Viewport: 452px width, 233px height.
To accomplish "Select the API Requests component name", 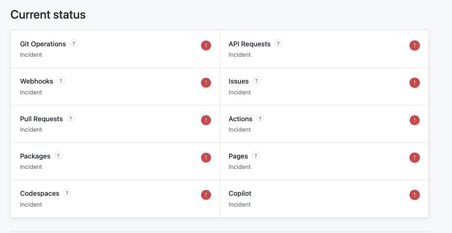I will coord(250,44).
